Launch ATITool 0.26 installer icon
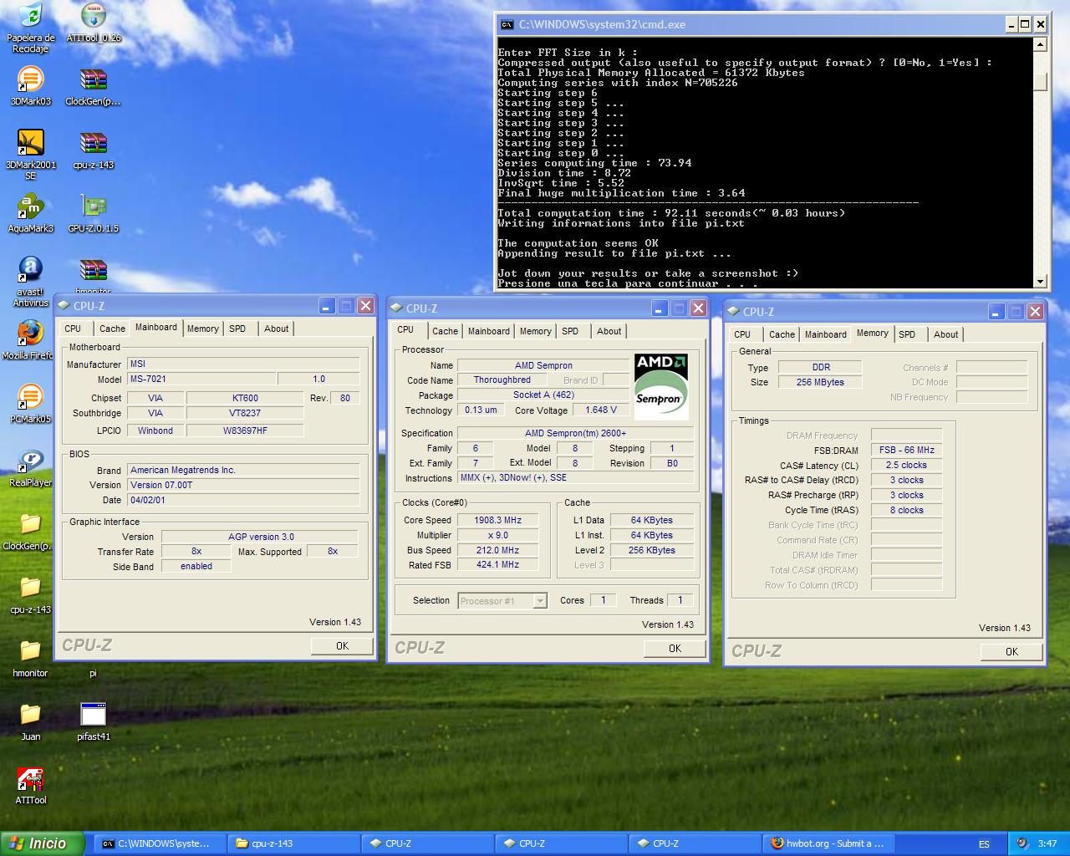 pos(93,23)
